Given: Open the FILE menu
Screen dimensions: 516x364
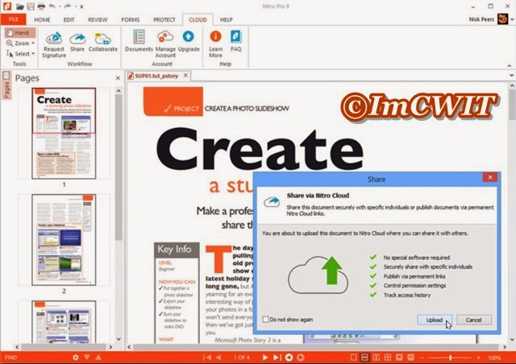Looking at the screenshot, I should tap(14, 19).
